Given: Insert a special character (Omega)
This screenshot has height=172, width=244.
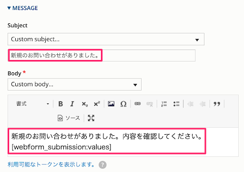Looking at the screenshot, I should [x=123, y=104].
